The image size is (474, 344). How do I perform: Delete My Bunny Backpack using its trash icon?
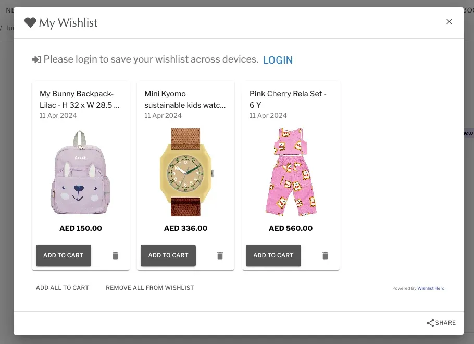coord(115,255)
